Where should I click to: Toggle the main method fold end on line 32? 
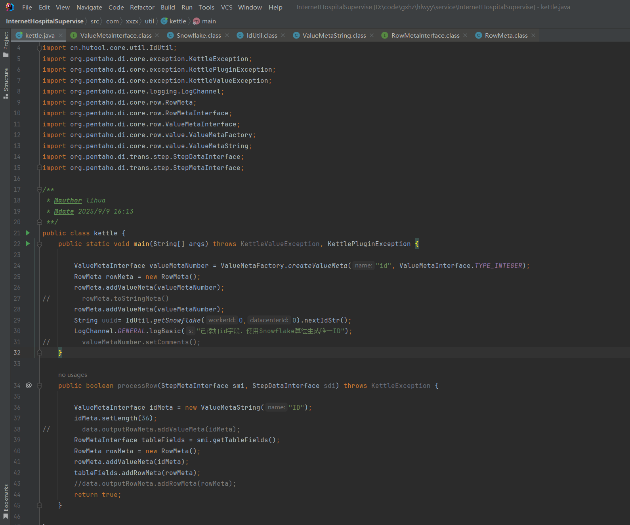click(39, 353)
